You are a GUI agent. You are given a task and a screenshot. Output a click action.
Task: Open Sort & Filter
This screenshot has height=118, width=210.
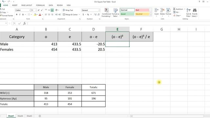point(189,12)
